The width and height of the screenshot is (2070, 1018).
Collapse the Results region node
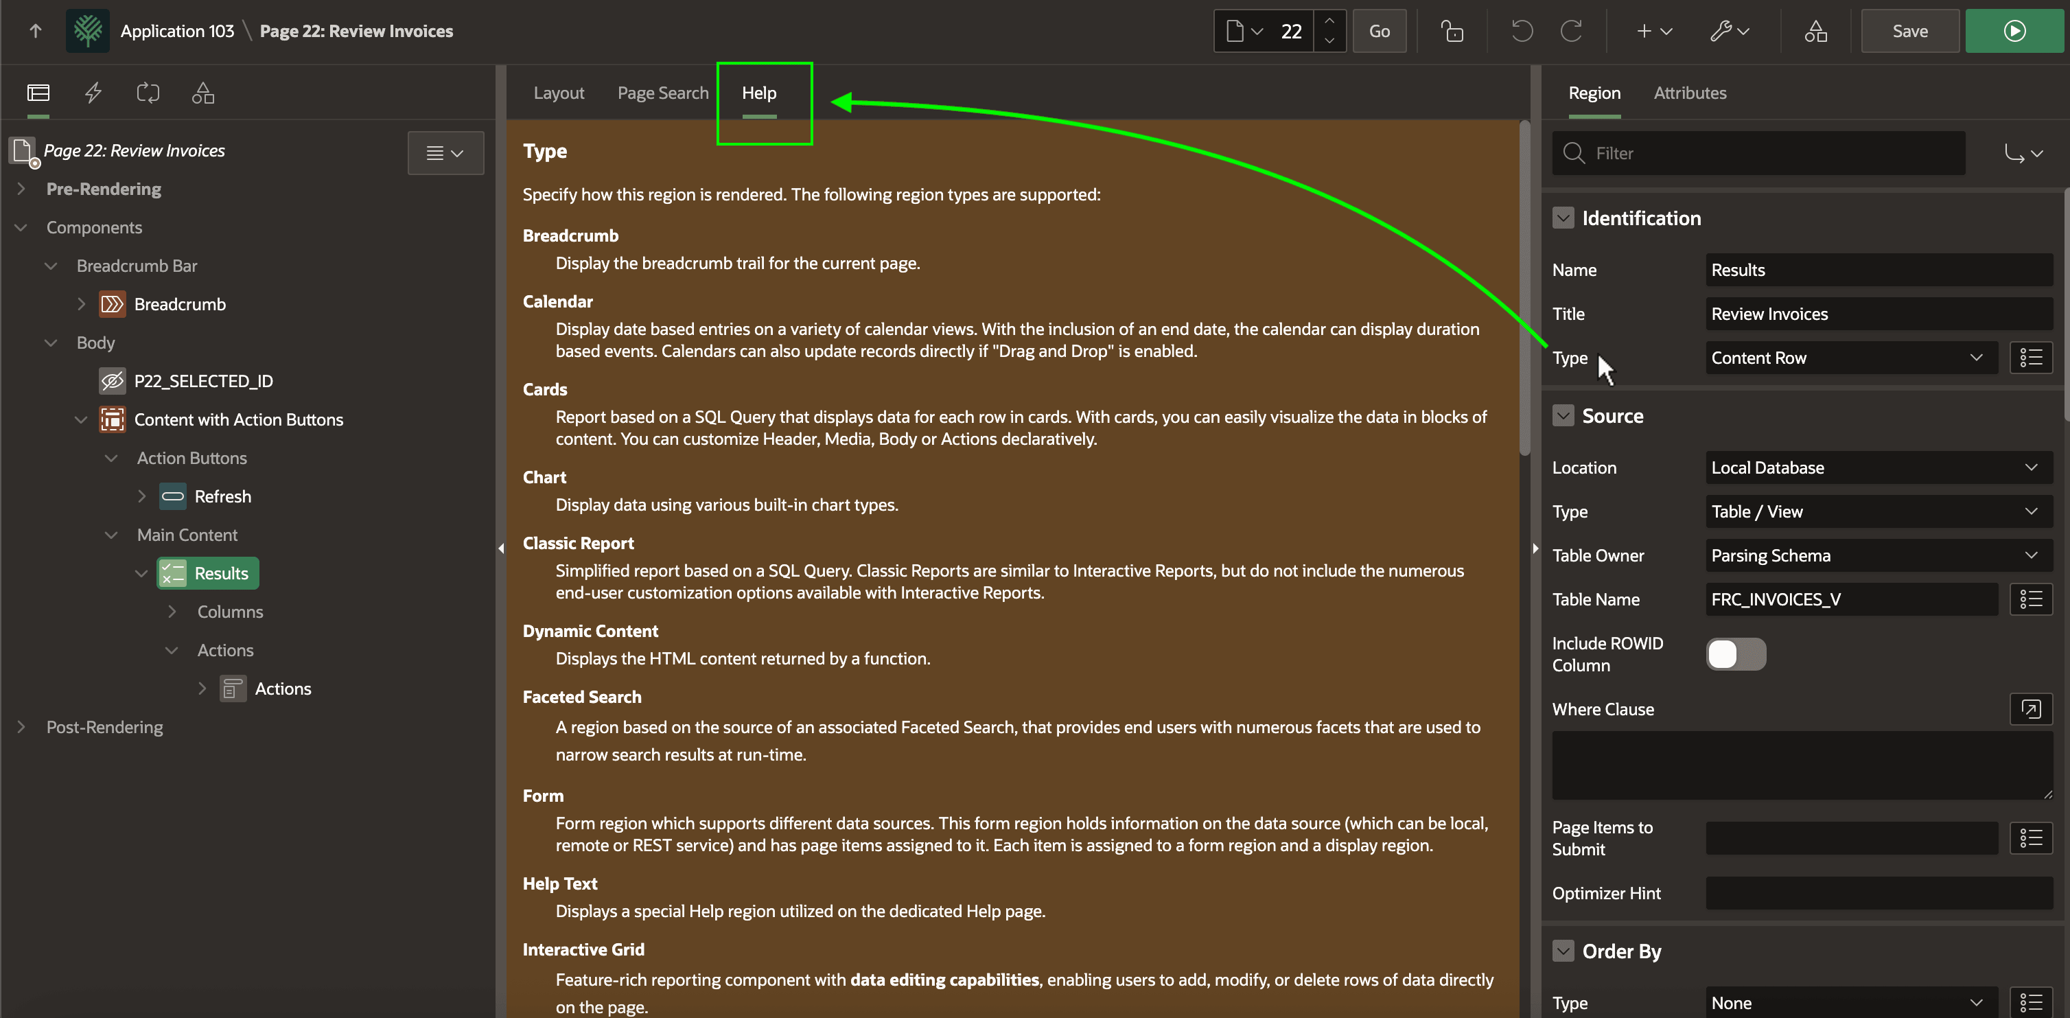[141, 574]
